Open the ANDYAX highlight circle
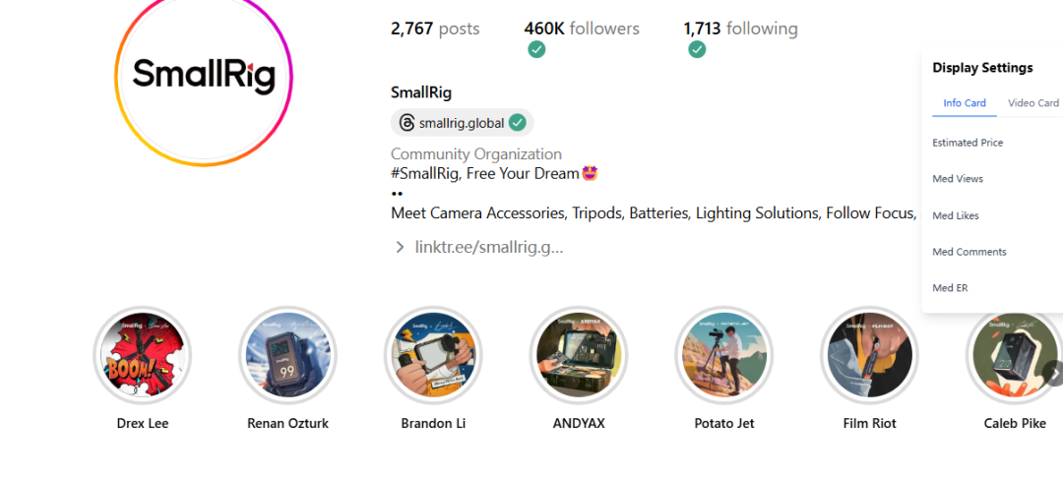 579,355
